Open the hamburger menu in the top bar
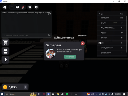 point(12,7)
